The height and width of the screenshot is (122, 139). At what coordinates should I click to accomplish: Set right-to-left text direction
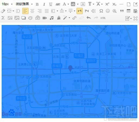click(87, 11)
